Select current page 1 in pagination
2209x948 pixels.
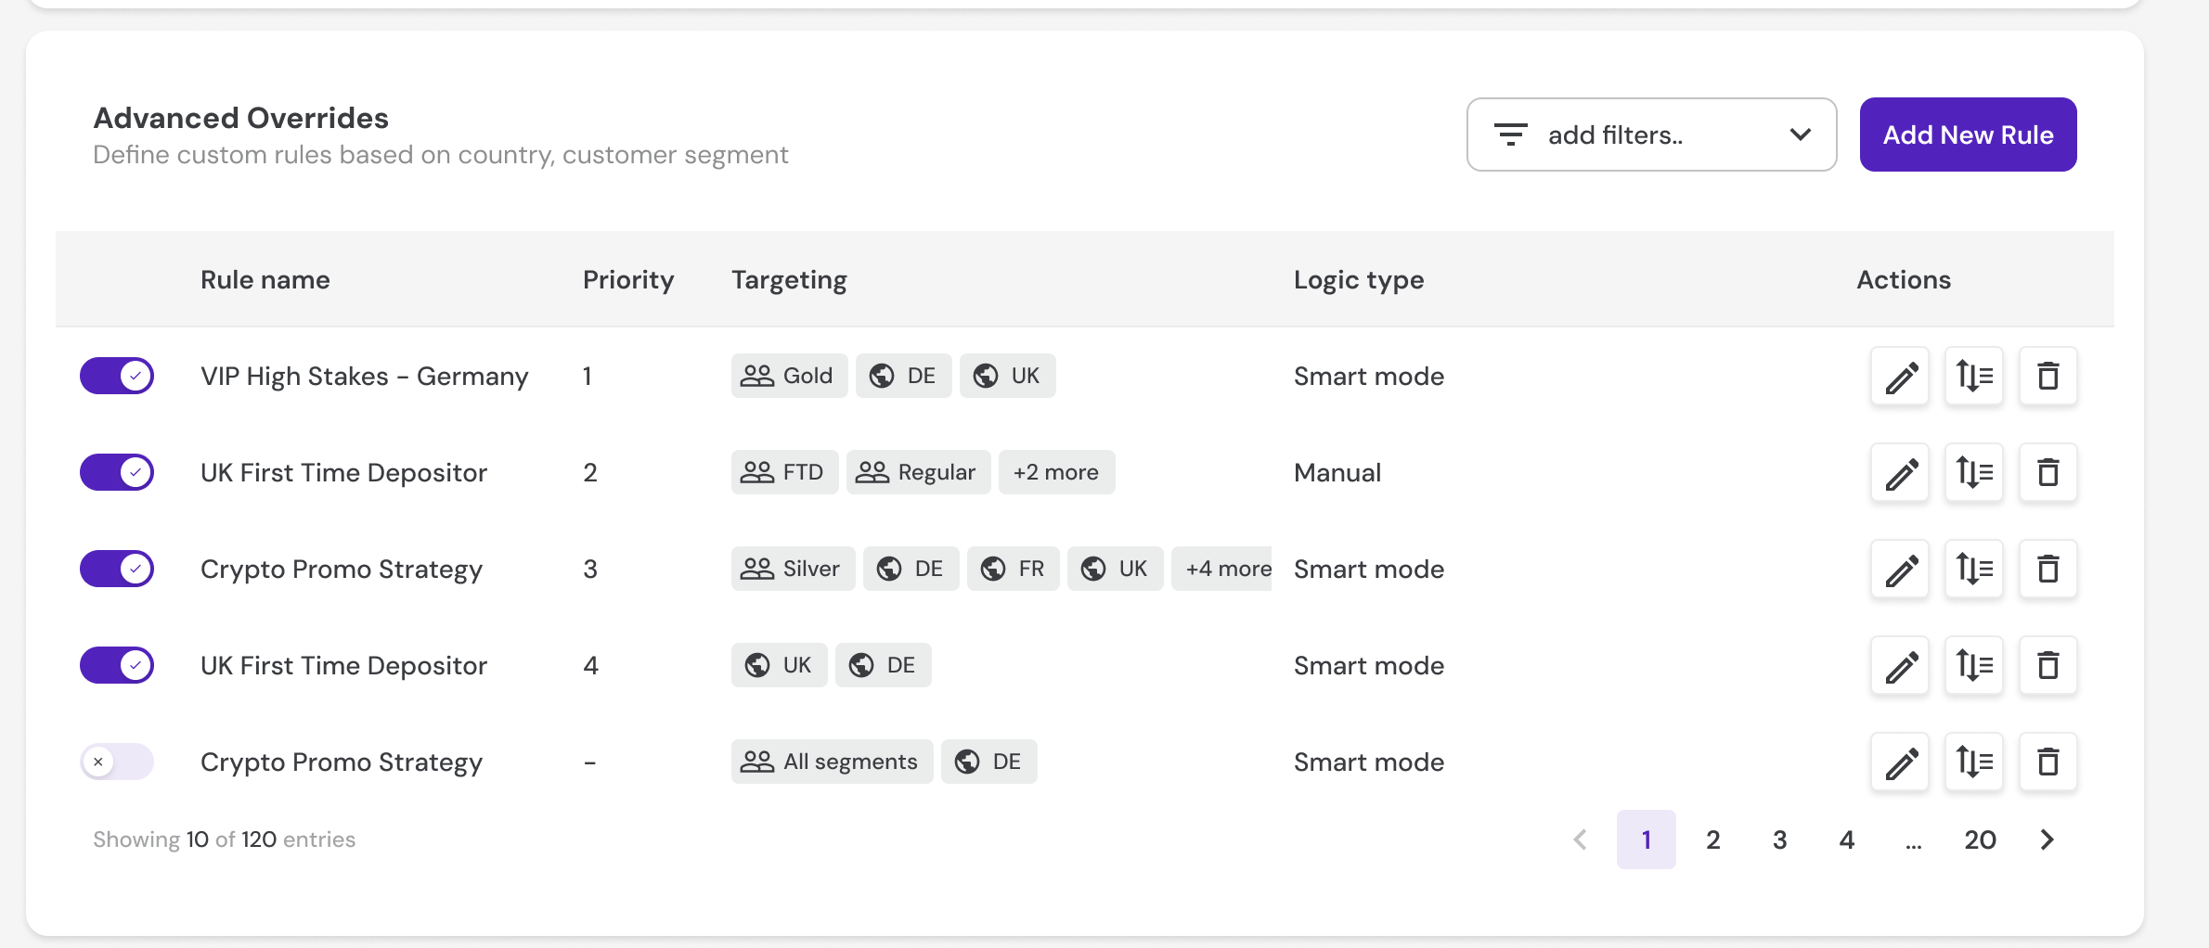[x=1647, y=839]
